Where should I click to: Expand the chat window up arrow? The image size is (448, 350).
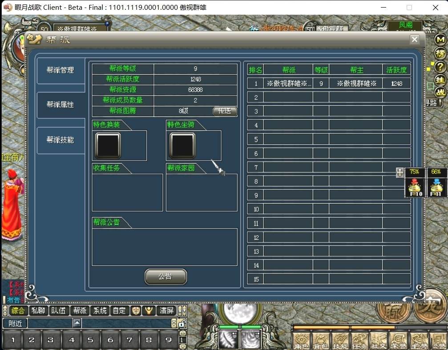[77, 323]
